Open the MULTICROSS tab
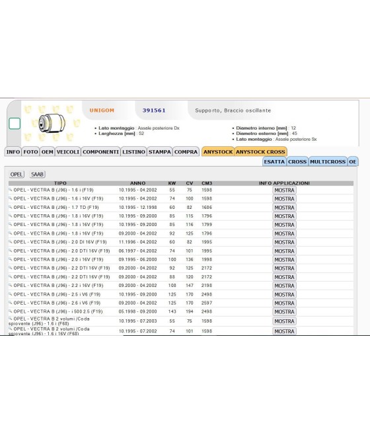 click(328, 161)
